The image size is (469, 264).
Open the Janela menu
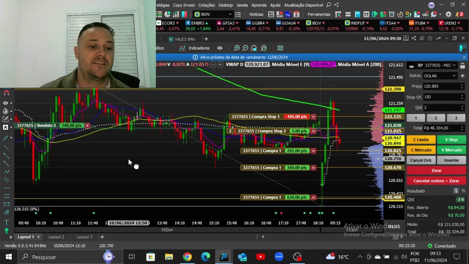(242, 5)
